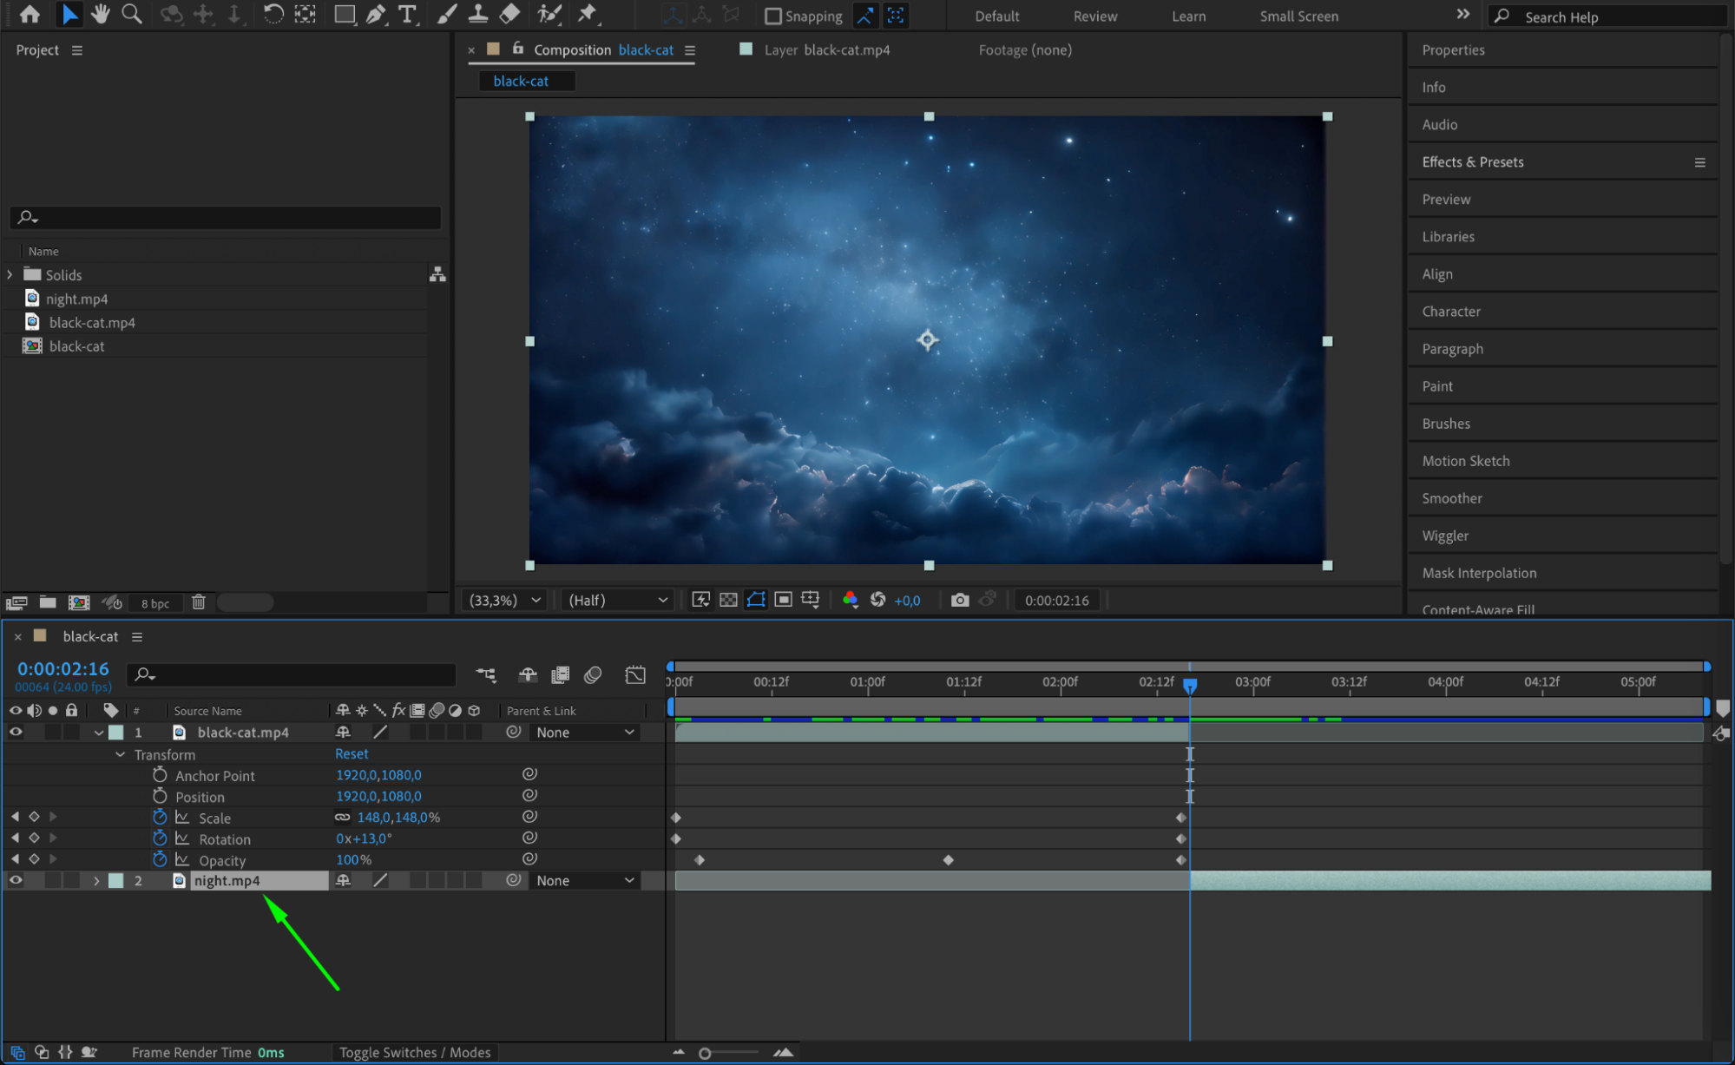The image size is (1735, 1065).
Task: Hide the night.mp4 layer
Action: [16, 880]
